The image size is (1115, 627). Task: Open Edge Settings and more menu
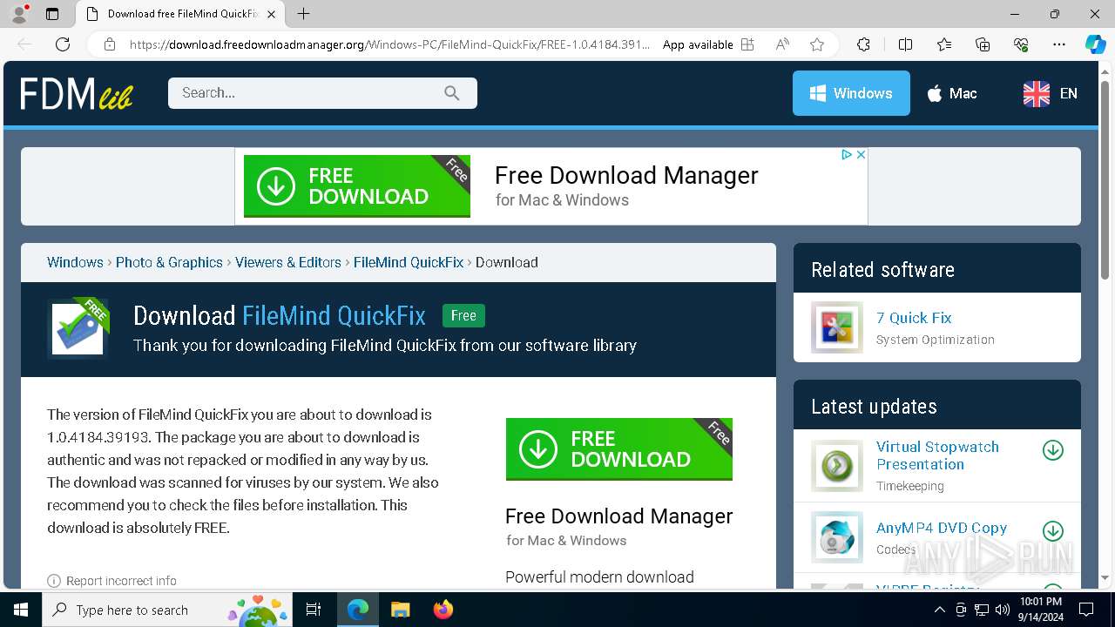pos(1059,44)
